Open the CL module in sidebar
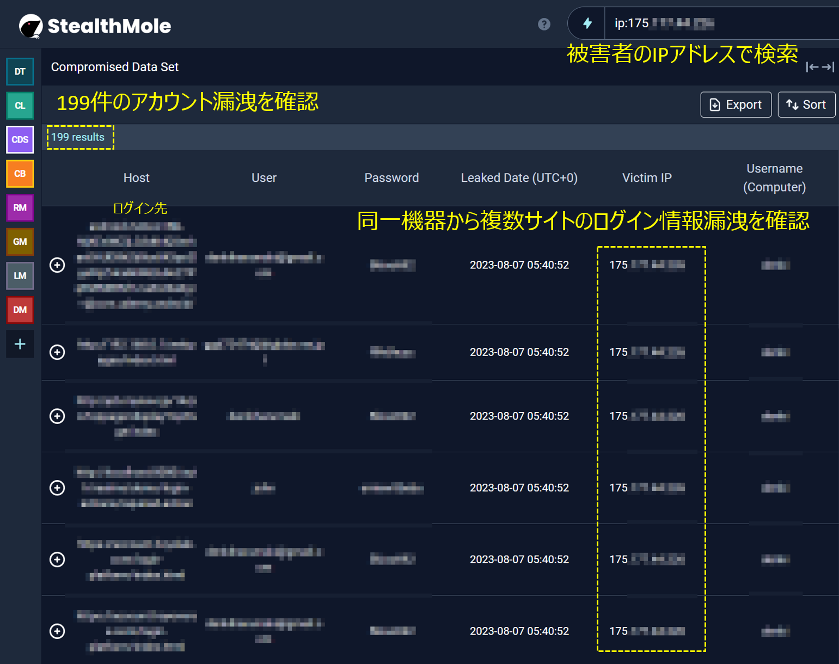The height and width of the screenshot is (664, 839). pyautogui.click(x=20, y=106)
